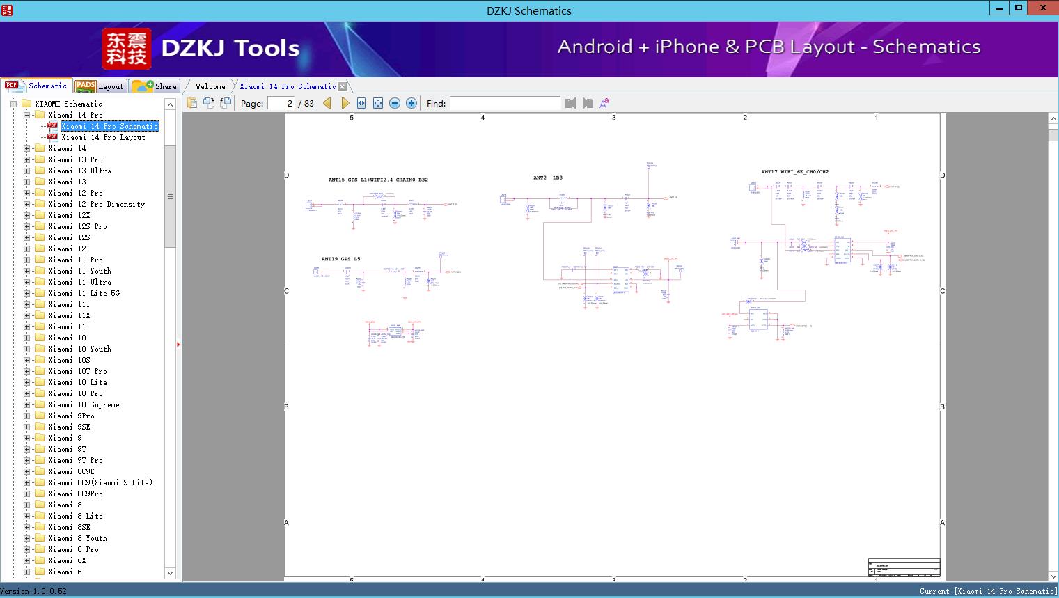Expand the Xiaomi 12 Pro Dimensity folder
The width and height of the screenshot is (1059, 598).
point(26,204)
